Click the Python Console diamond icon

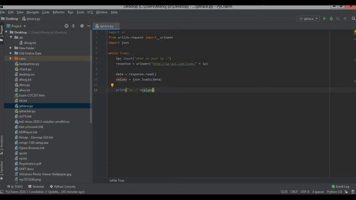[51, 187]
